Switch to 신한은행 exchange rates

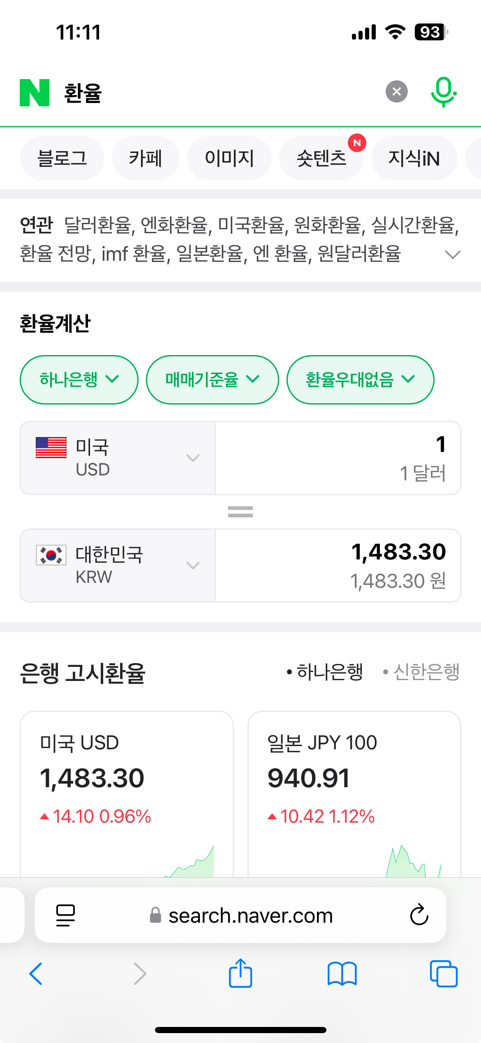click(421, 672)
